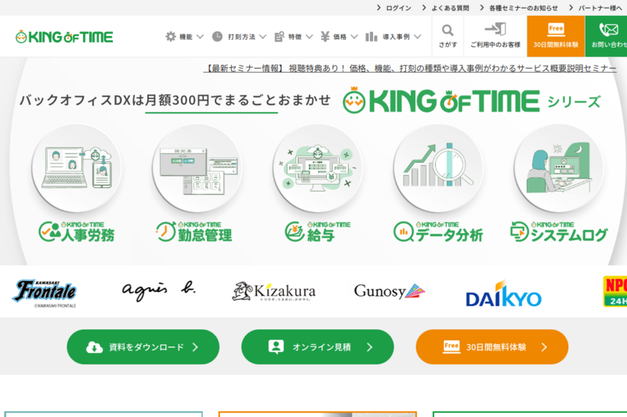Image resolution: width=627 pixels, height=417 pixels.
Task: Expand the 導入事例 dropdown chevron
Action: [418, 37]
